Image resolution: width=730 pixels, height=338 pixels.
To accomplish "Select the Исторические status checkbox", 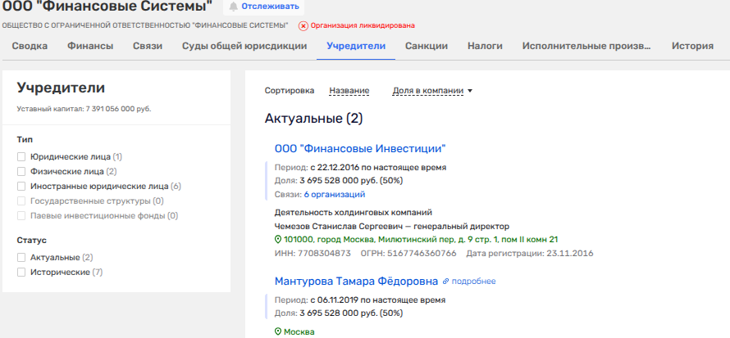I will tap(21, 272).
